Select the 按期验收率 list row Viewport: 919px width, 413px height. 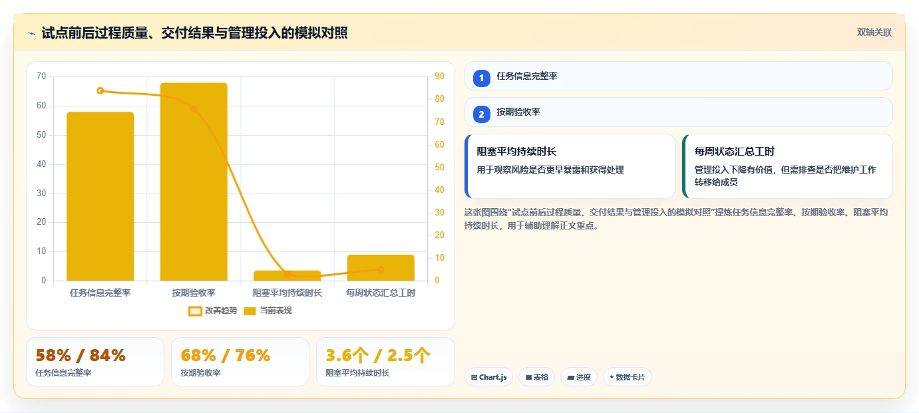click(x=678, y=112)
